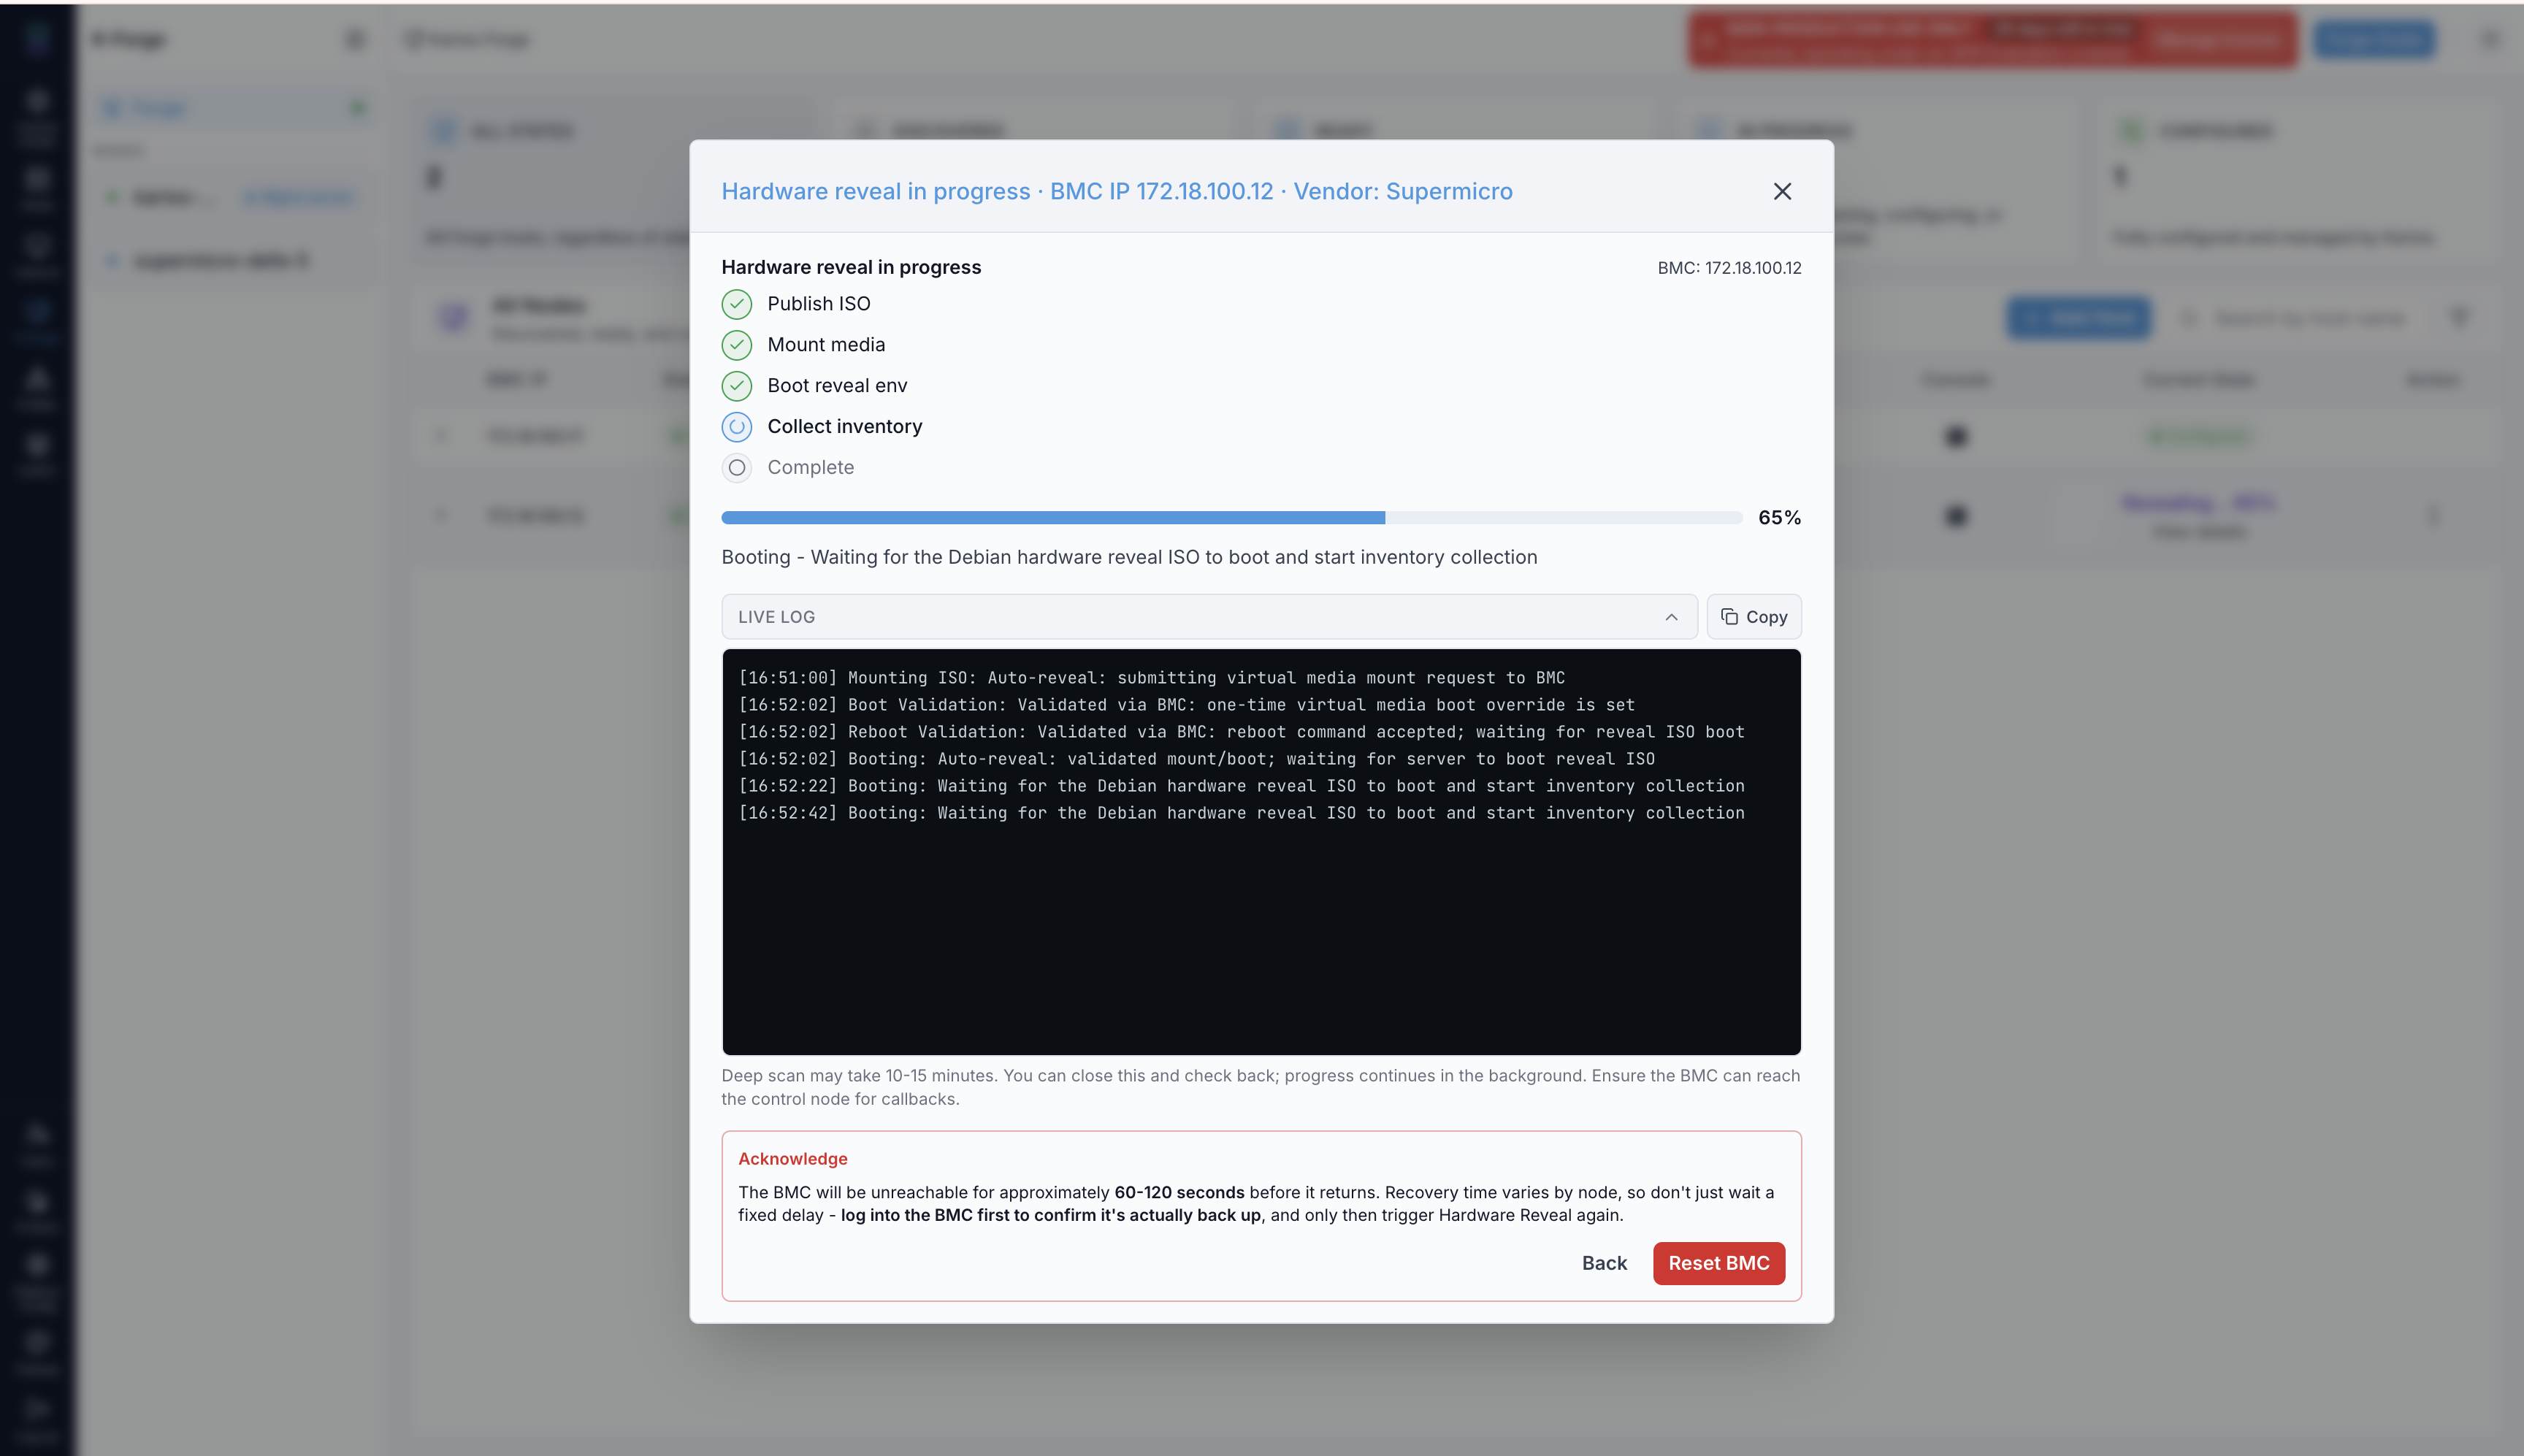
Task: Go Back from the Acknowledge panel
Action: (x=1604, y=1263)
